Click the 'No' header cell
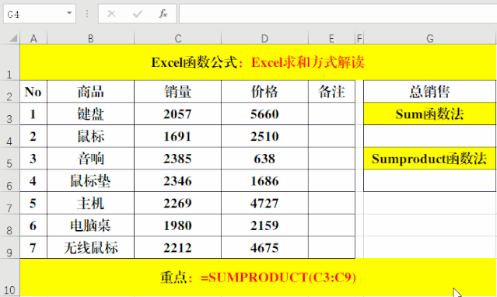The width and height of the screenshot is (497, 297). click(33, 92)
